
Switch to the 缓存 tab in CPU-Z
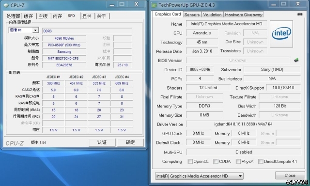coord(29,16)
